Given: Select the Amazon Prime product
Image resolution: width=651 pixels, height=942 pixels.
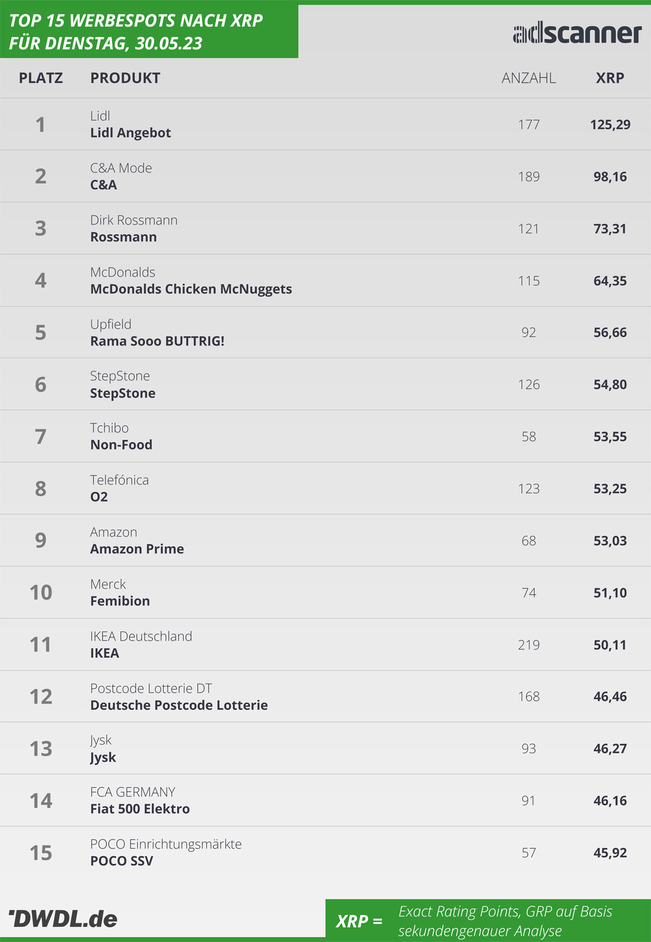Looking at the screenshot, I should [137, 549].
